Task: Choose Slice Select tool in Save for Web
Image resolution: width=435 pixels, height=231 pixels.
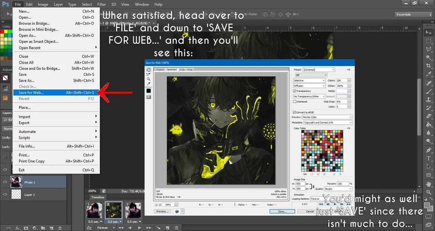Action: (149, 74)
